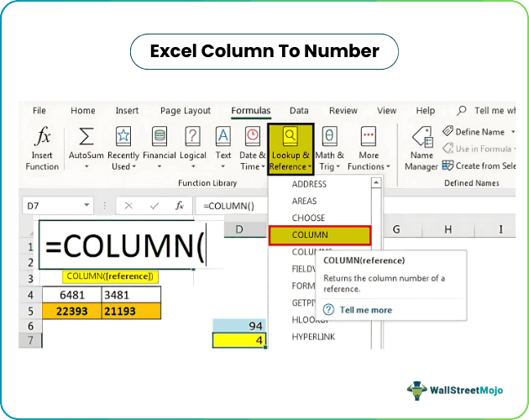
Task: Choose COLUMN from the function list
Action: pos(320,235)
